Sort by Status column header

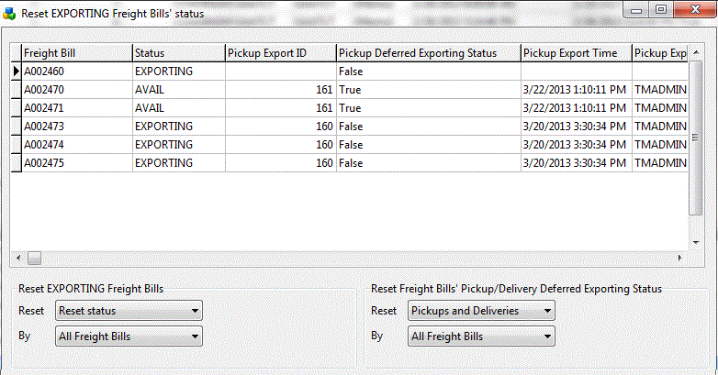pos(178,53)
